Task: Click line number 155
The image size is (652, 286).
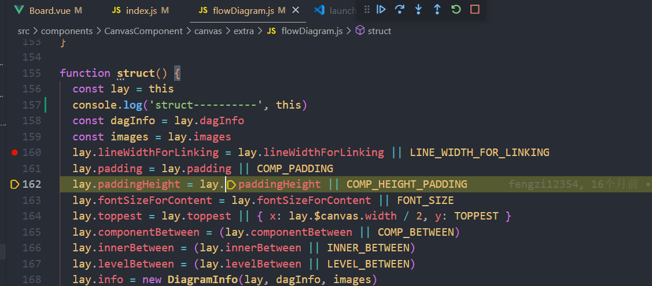Action: pos(32,73)
